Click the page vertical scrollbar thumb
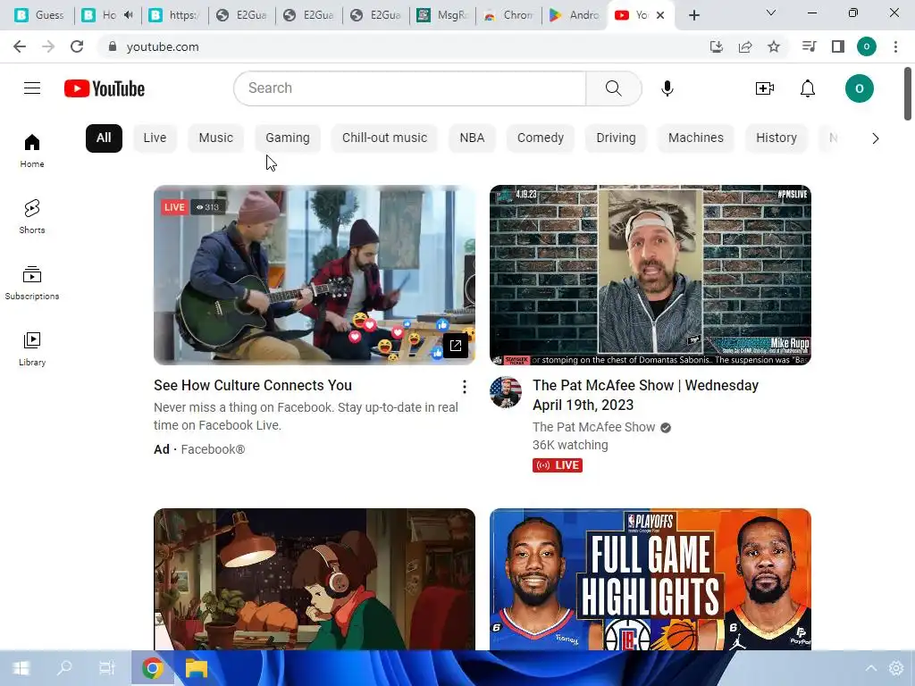Image resolution: width=915 pixels, height=686 pixels. (908, 93)
